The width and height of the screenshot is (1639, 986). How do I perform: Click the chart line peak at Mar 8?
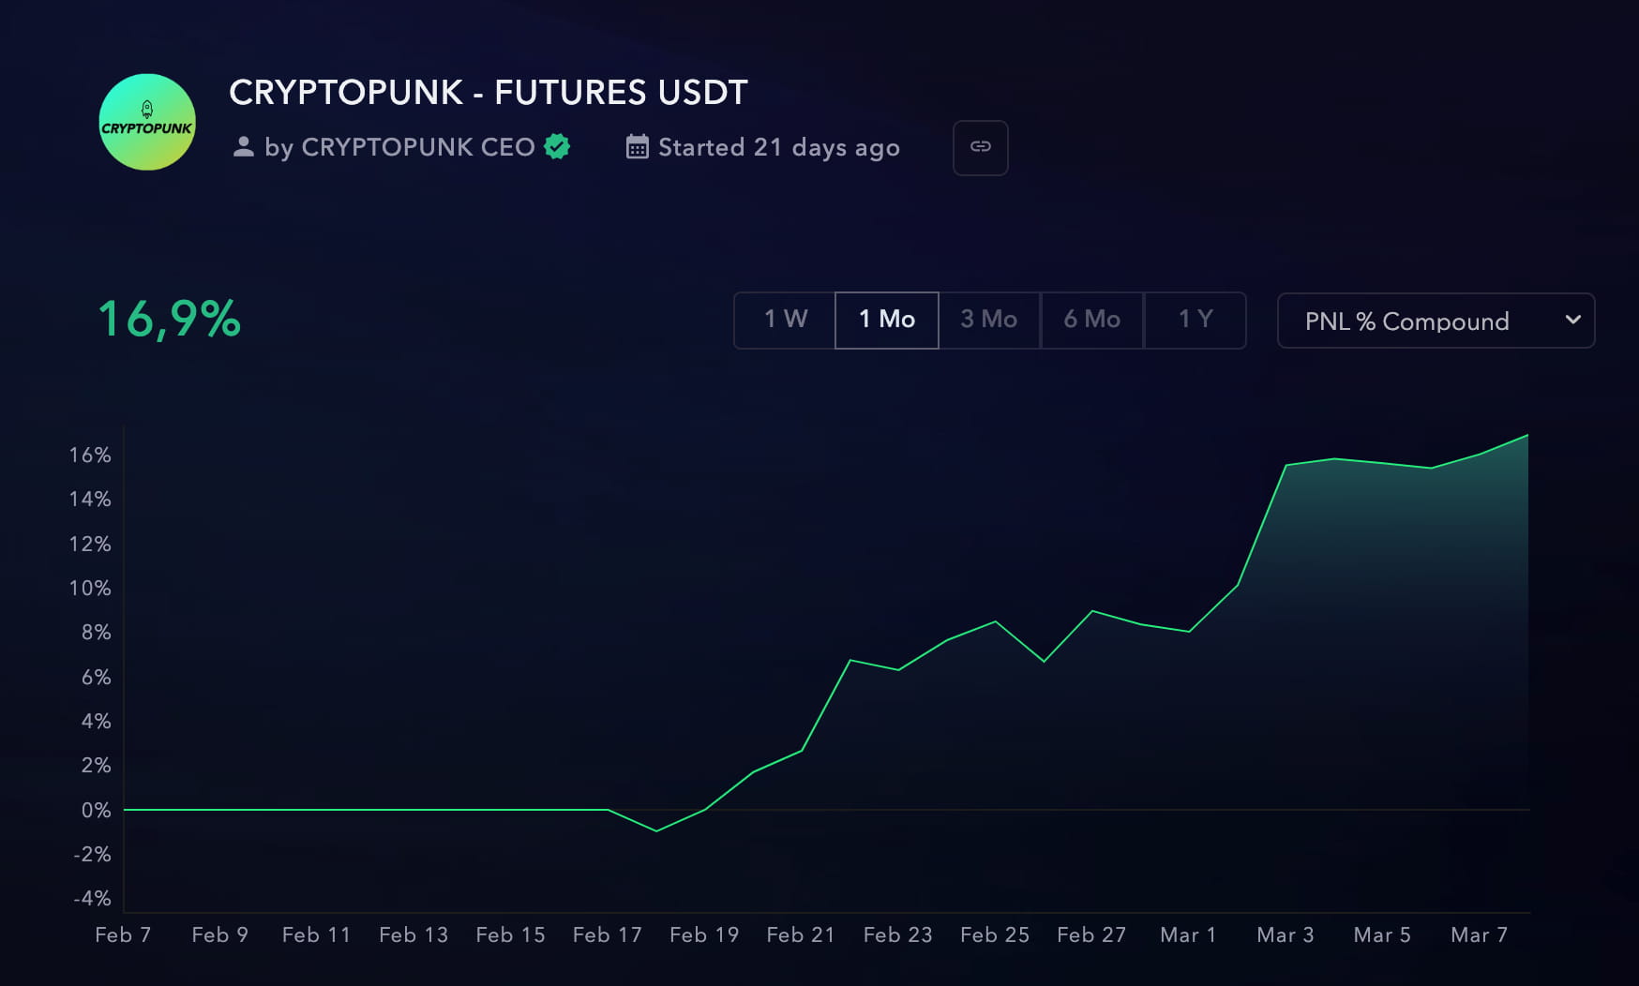[x=1526, y=436]
